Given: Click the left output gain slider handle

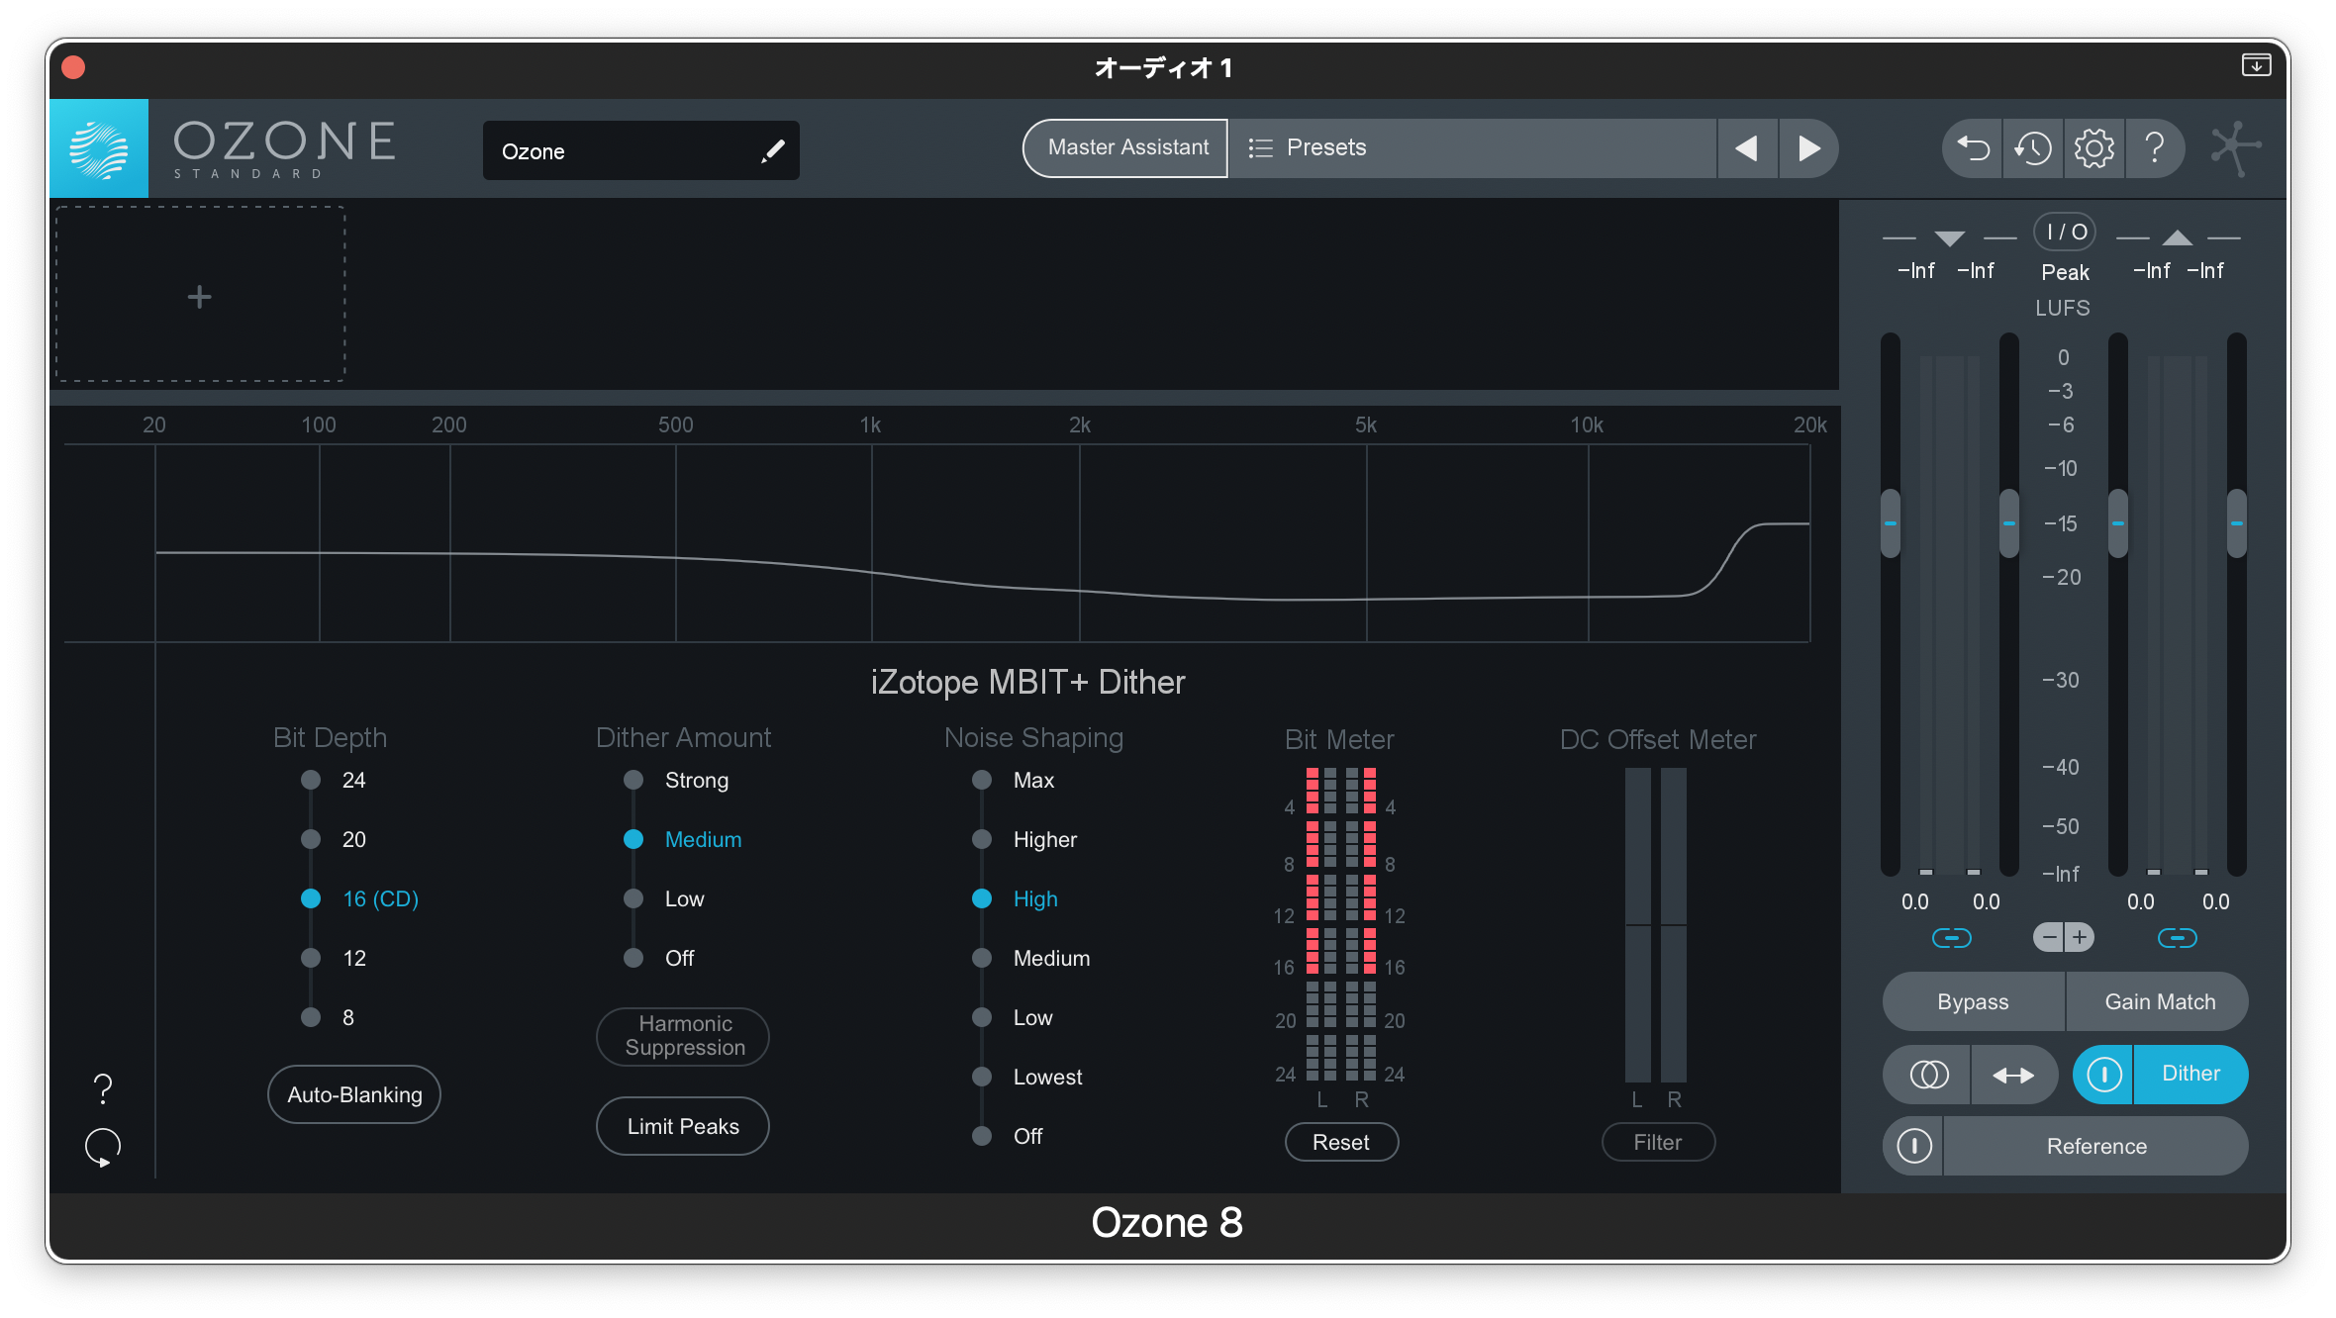Looking at the screenshot, I should (2118, 522).
